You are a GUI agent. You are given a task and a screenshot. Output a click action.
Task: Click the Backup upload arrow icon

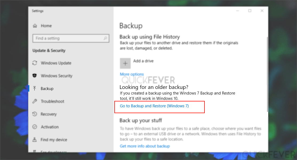coord(35,88)
